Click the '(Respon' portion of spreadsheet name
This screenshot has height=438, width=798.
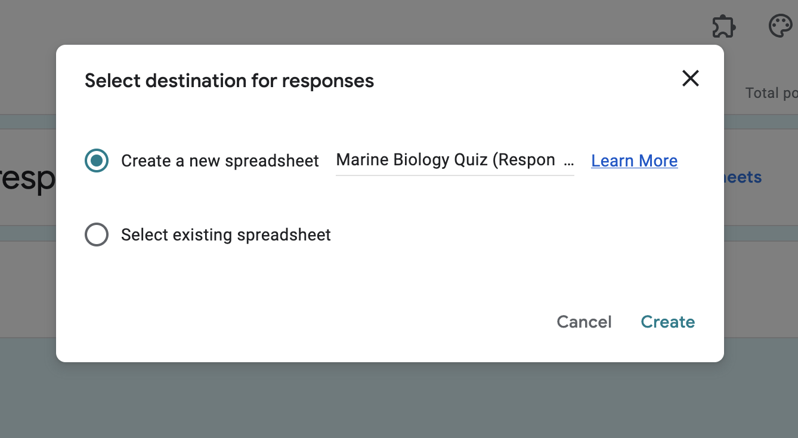524,161
